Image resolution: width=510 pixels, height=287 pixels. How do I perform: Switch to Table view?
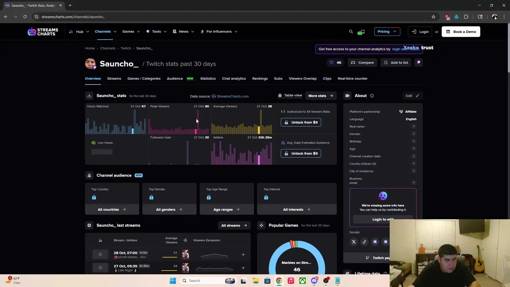pos(290,96)
